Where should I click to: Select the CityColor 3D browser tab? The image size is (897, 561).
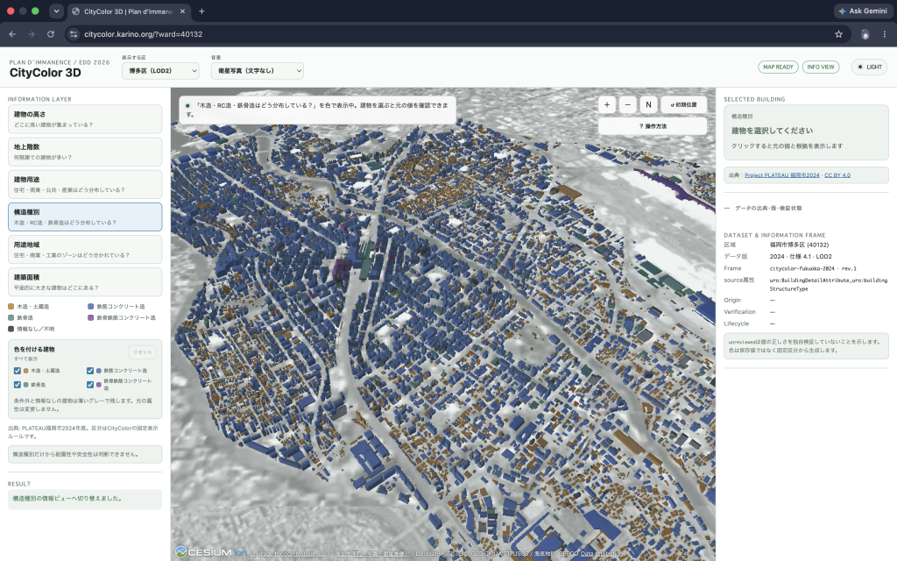click(130, 11)
